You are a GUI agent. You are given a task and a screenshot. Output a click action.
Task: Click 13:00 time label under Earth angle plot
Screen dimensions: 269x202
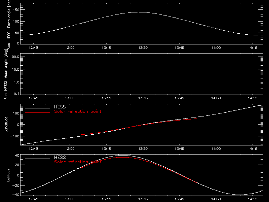tap(70, 48)
